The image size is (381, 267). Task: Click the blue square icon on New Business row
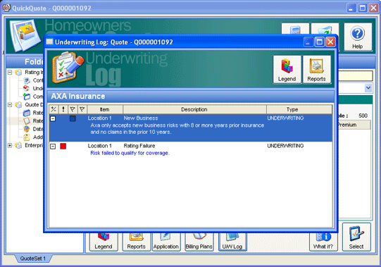click(x=73, y=118)
